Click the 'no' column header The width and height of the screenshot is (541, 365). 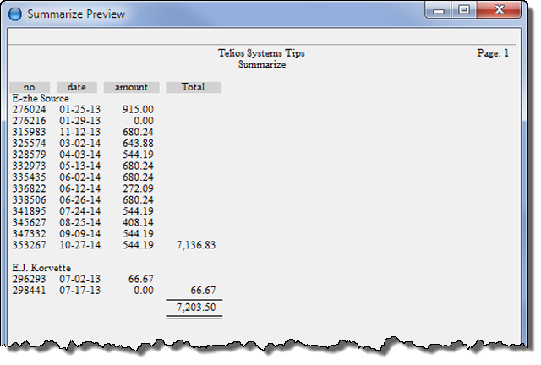click(x=30, y=87)
